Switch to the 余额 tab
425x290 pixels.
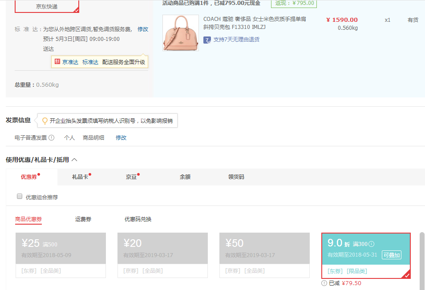tap(185, 177)
